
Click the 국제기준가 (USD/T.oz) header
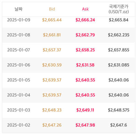click(118, 9)
